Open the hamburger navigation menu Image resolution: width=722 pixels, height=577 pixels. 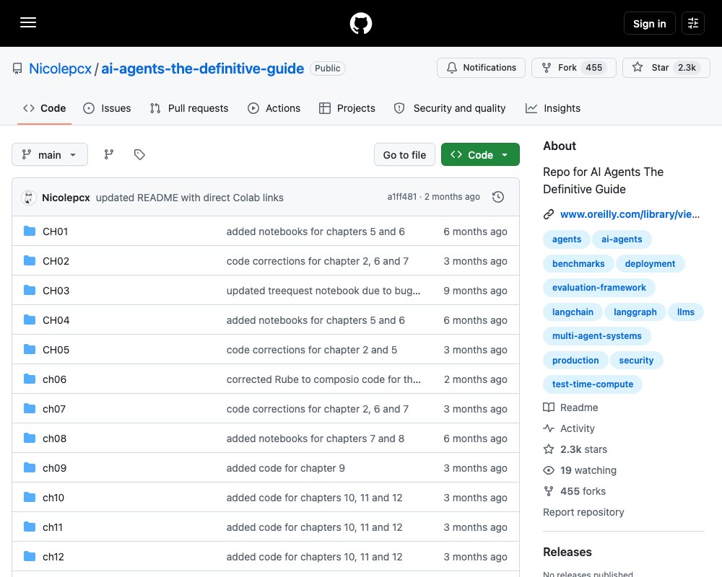(28, 22)
